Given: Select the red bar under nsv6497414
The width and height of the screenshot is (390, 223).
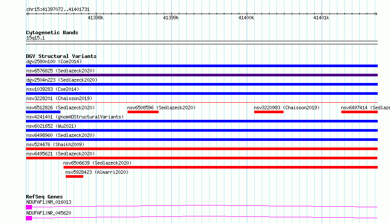Looking at the screenshot, I should [359, 112].
